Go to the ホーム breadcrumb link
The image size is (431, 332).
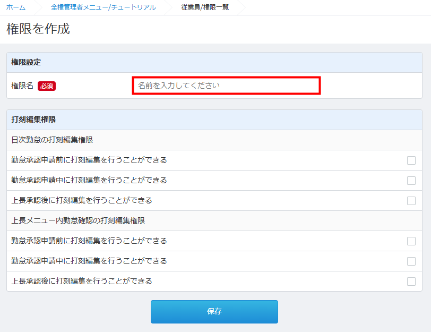tap(16, 7)
